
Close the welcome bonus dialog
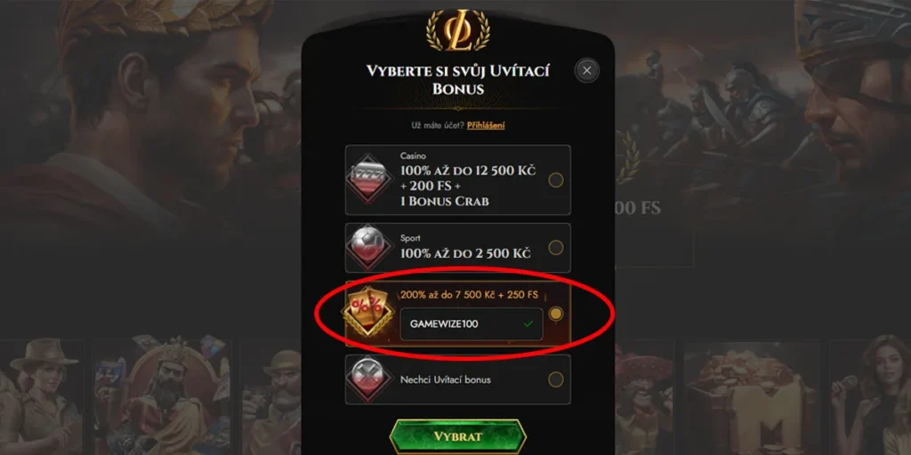point(587,70)
